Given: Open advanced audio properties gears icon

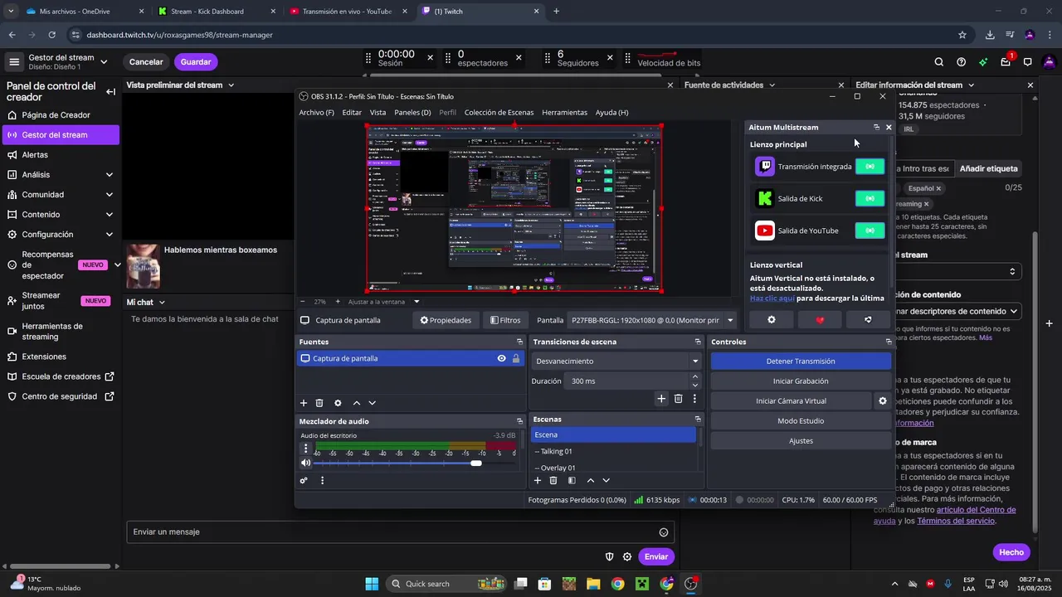Looking at the screenshot, I should click(304, 480).
